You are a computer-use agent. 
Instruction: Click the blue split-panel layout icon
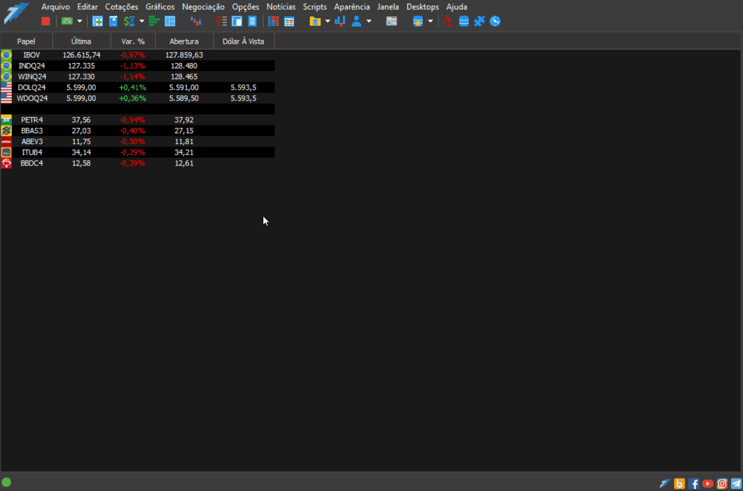(x=170, y=21)
